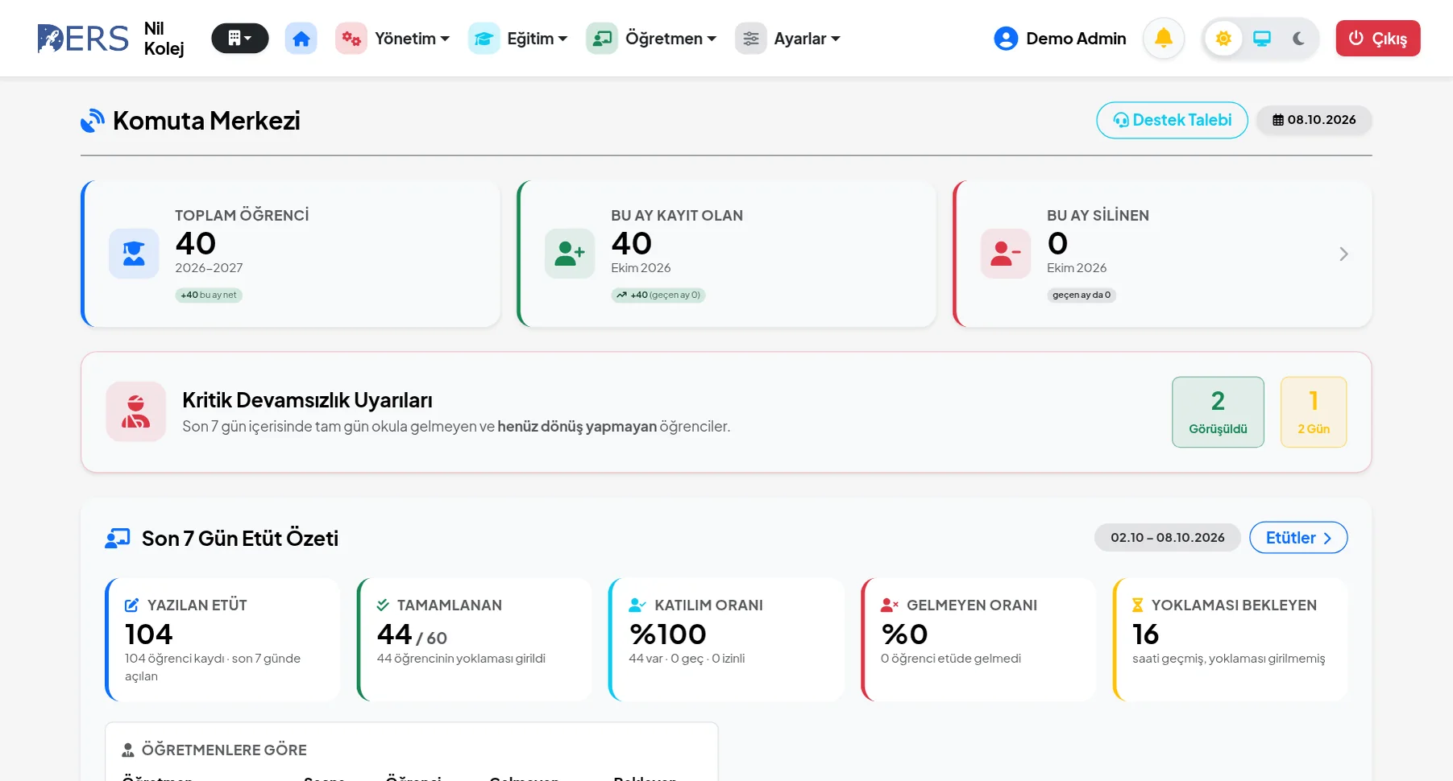Click the Tamamlanan check icon
The image size is (1453, 781).
[383, 605]
